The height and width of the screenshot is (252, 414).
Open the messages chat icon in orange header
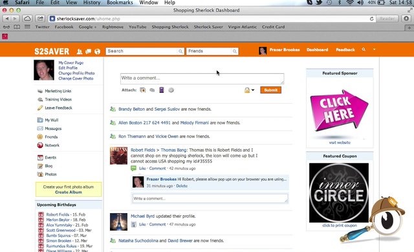(88, 51)
